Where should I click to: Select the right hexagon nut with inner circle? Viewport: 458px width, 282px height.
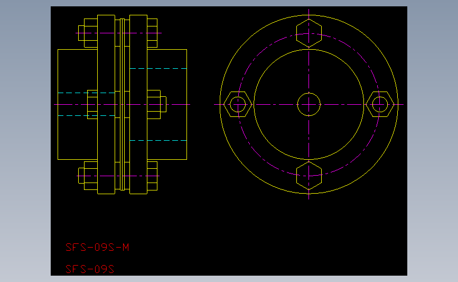click(380, 104)
